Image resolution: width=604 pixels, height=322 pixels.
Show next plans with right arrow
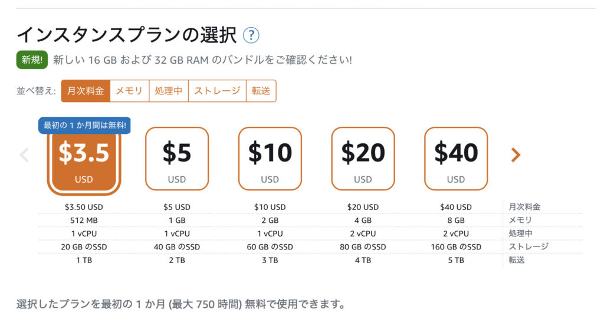point(516,155)
